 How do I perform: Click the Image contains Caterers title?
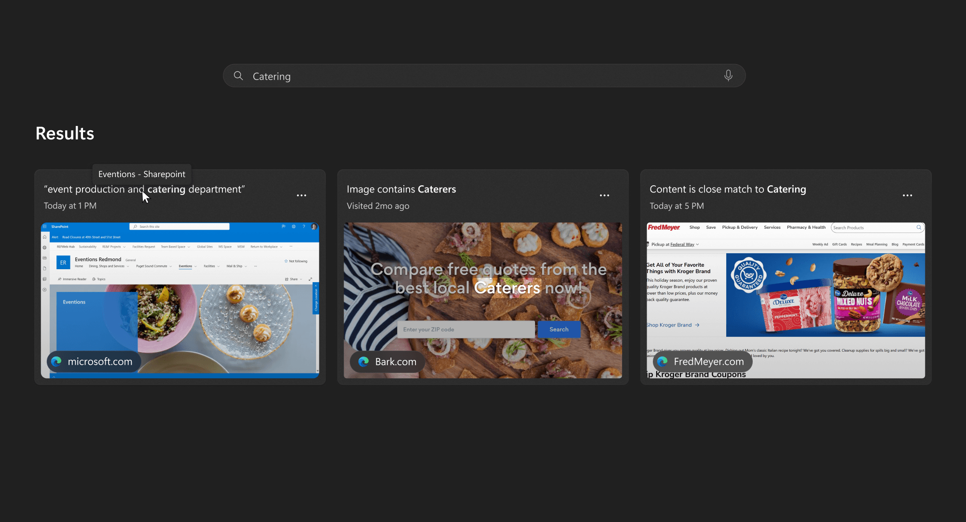click(x=401, y=189)
